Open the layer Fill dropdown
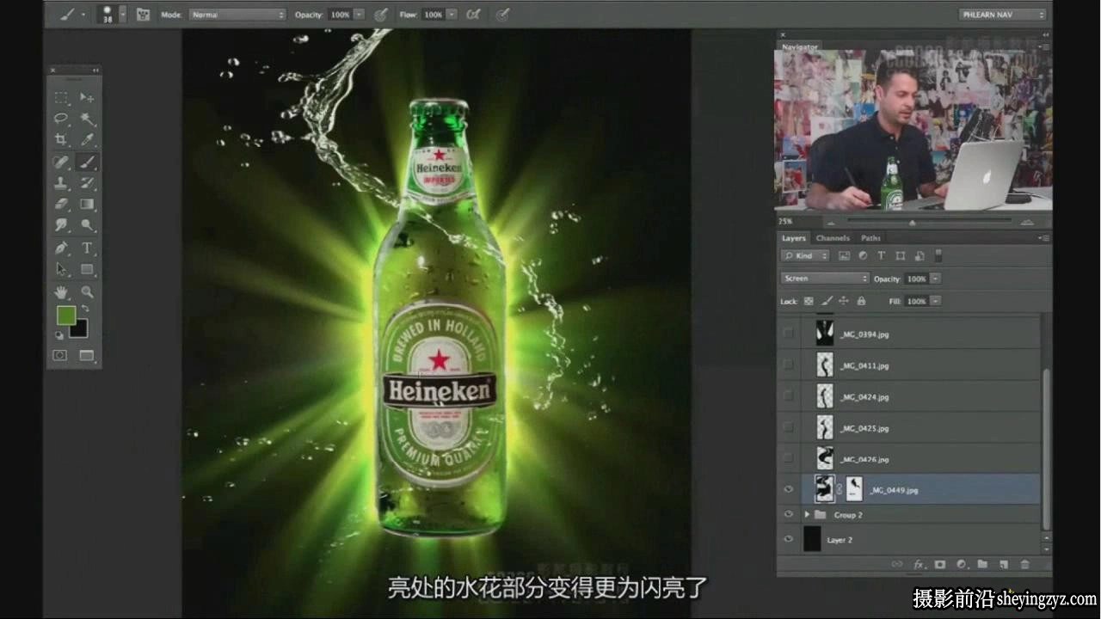 [936, 301]
